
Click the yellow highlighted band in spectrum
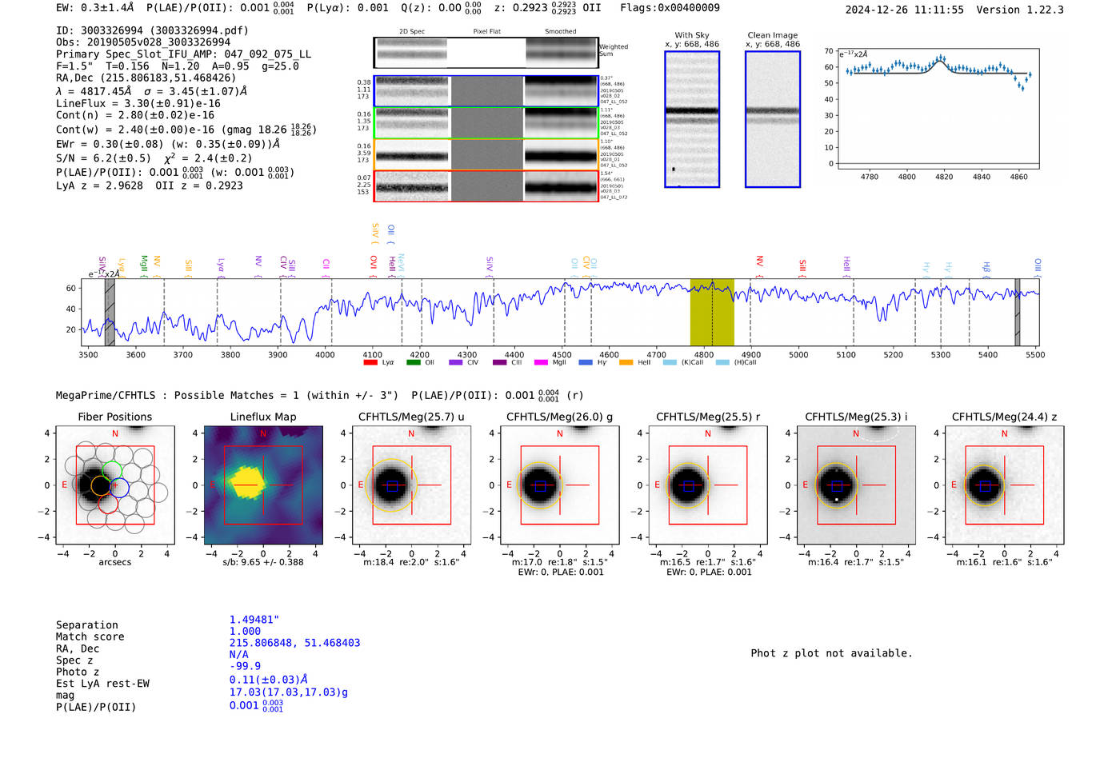pos(712,312)
